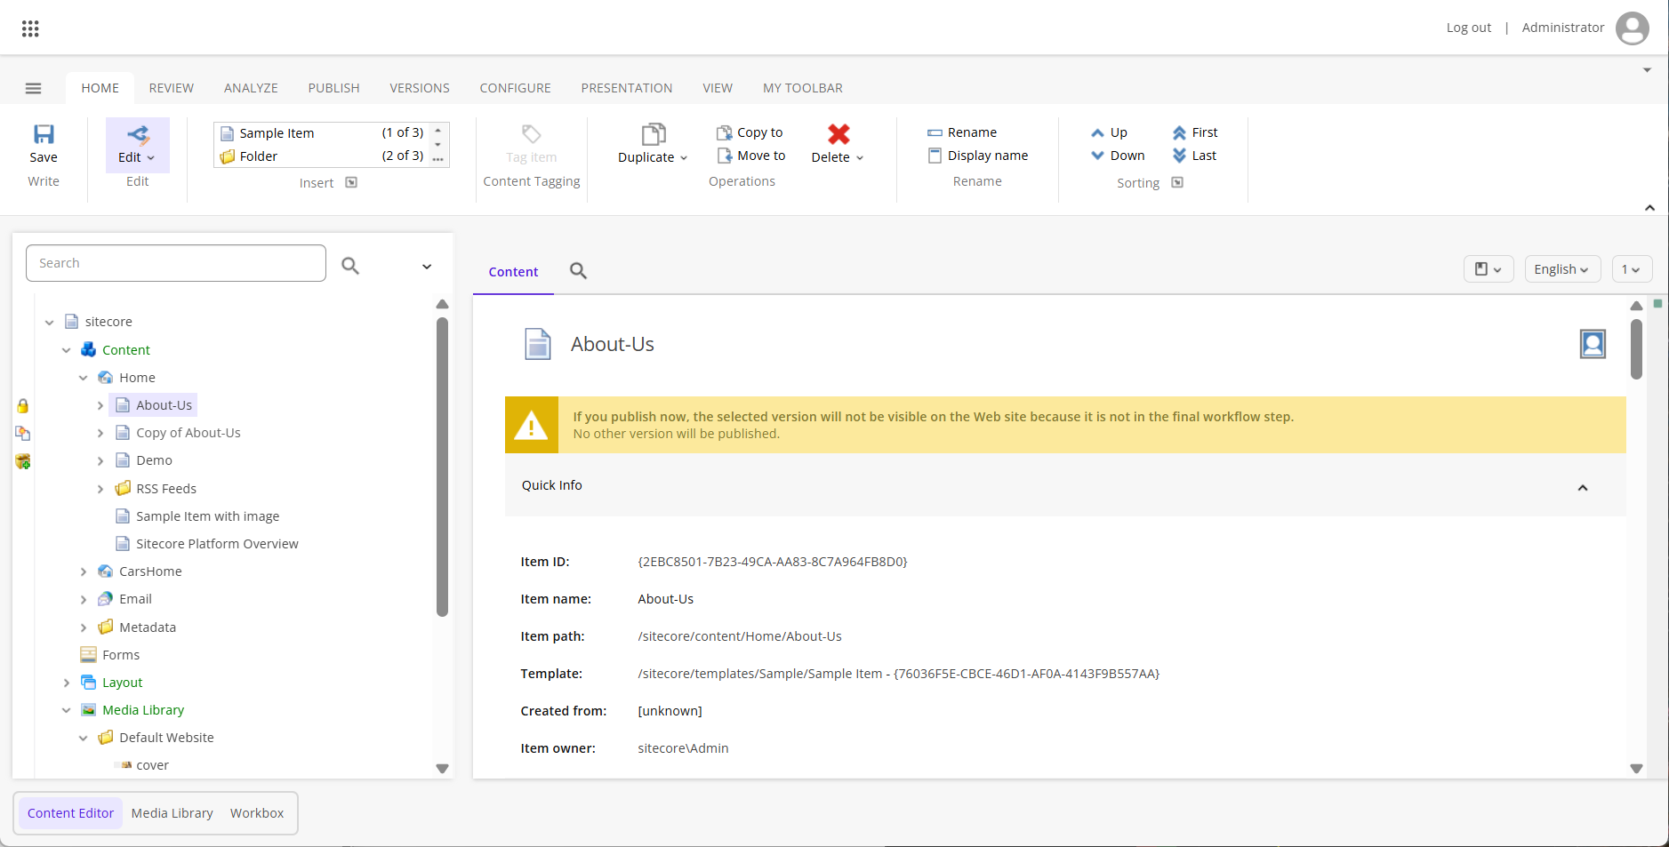Click the Log out link
Image resolution: width=1669 pixels, height=847 pixels.
pyautogui.click(x=1469, y=28)
